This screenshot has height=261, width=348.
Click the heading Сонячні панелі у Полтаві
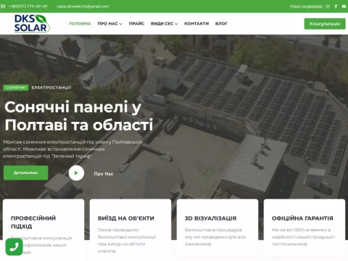point(79,116)
